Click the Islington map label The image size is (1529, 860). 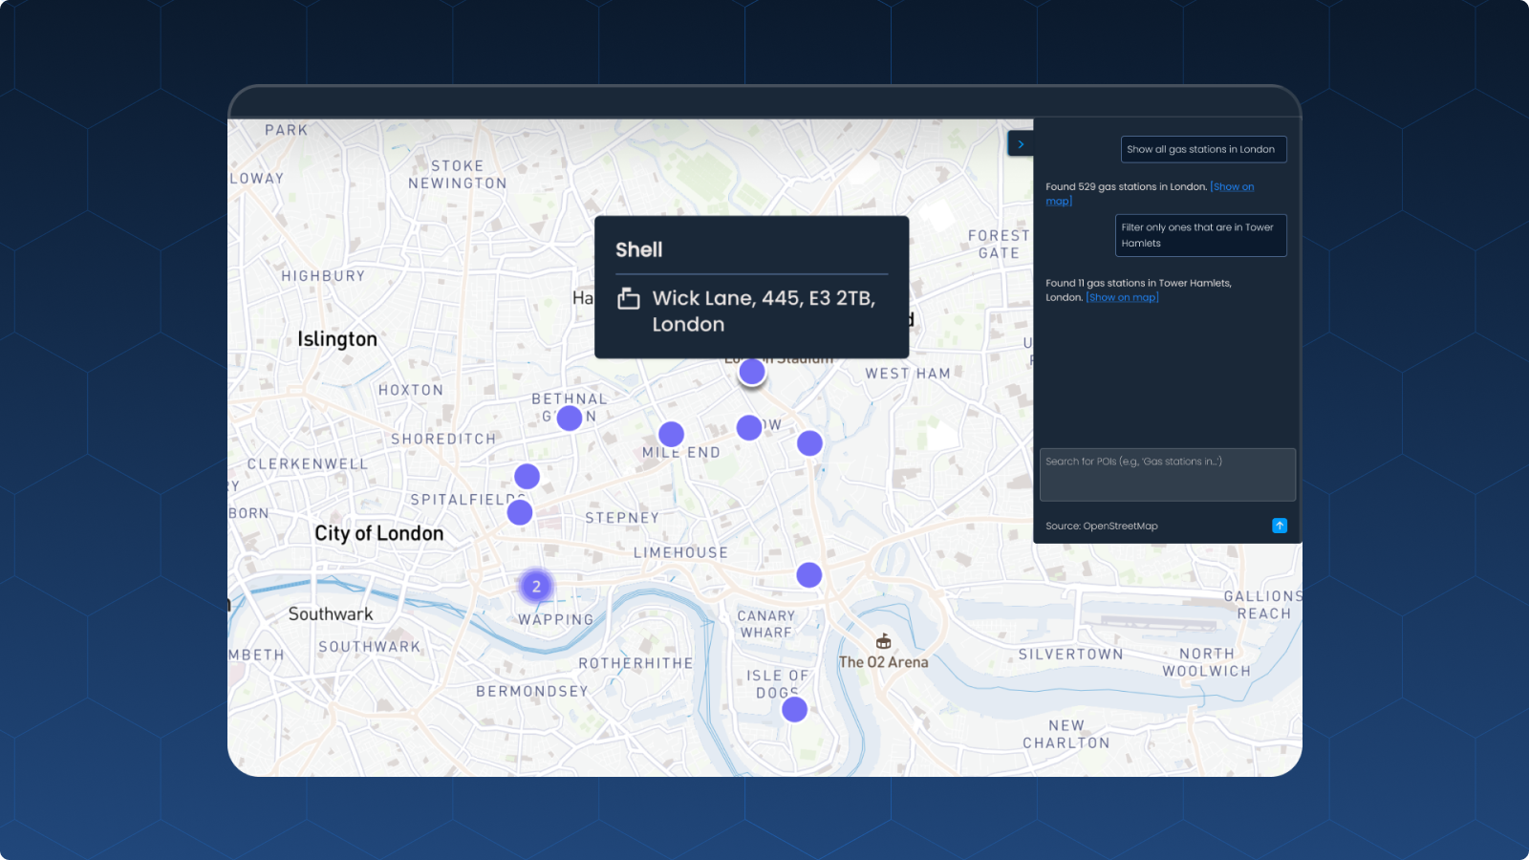click(x=337, y=339)
